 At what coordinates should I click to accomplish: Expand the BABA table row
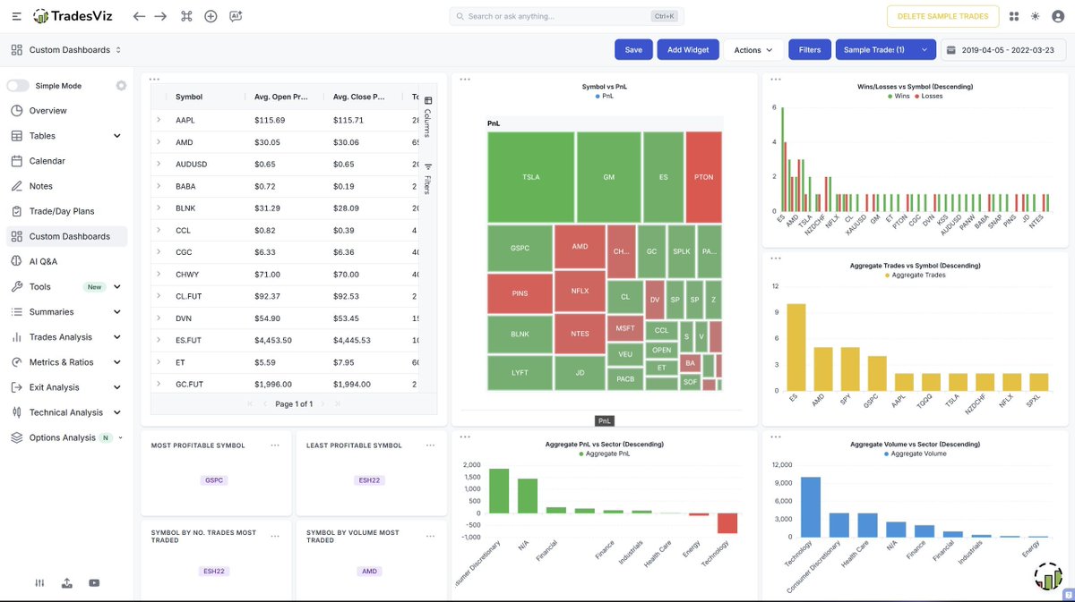[159, 186]
